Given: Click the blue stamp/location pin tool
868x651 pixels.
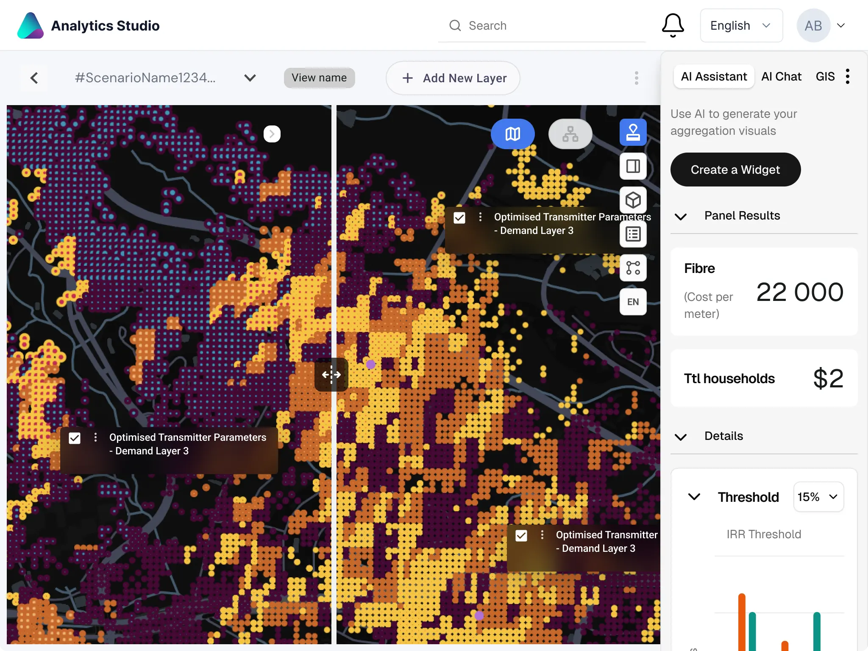Looking at the screenshot, I should click(x=633, y=132).
